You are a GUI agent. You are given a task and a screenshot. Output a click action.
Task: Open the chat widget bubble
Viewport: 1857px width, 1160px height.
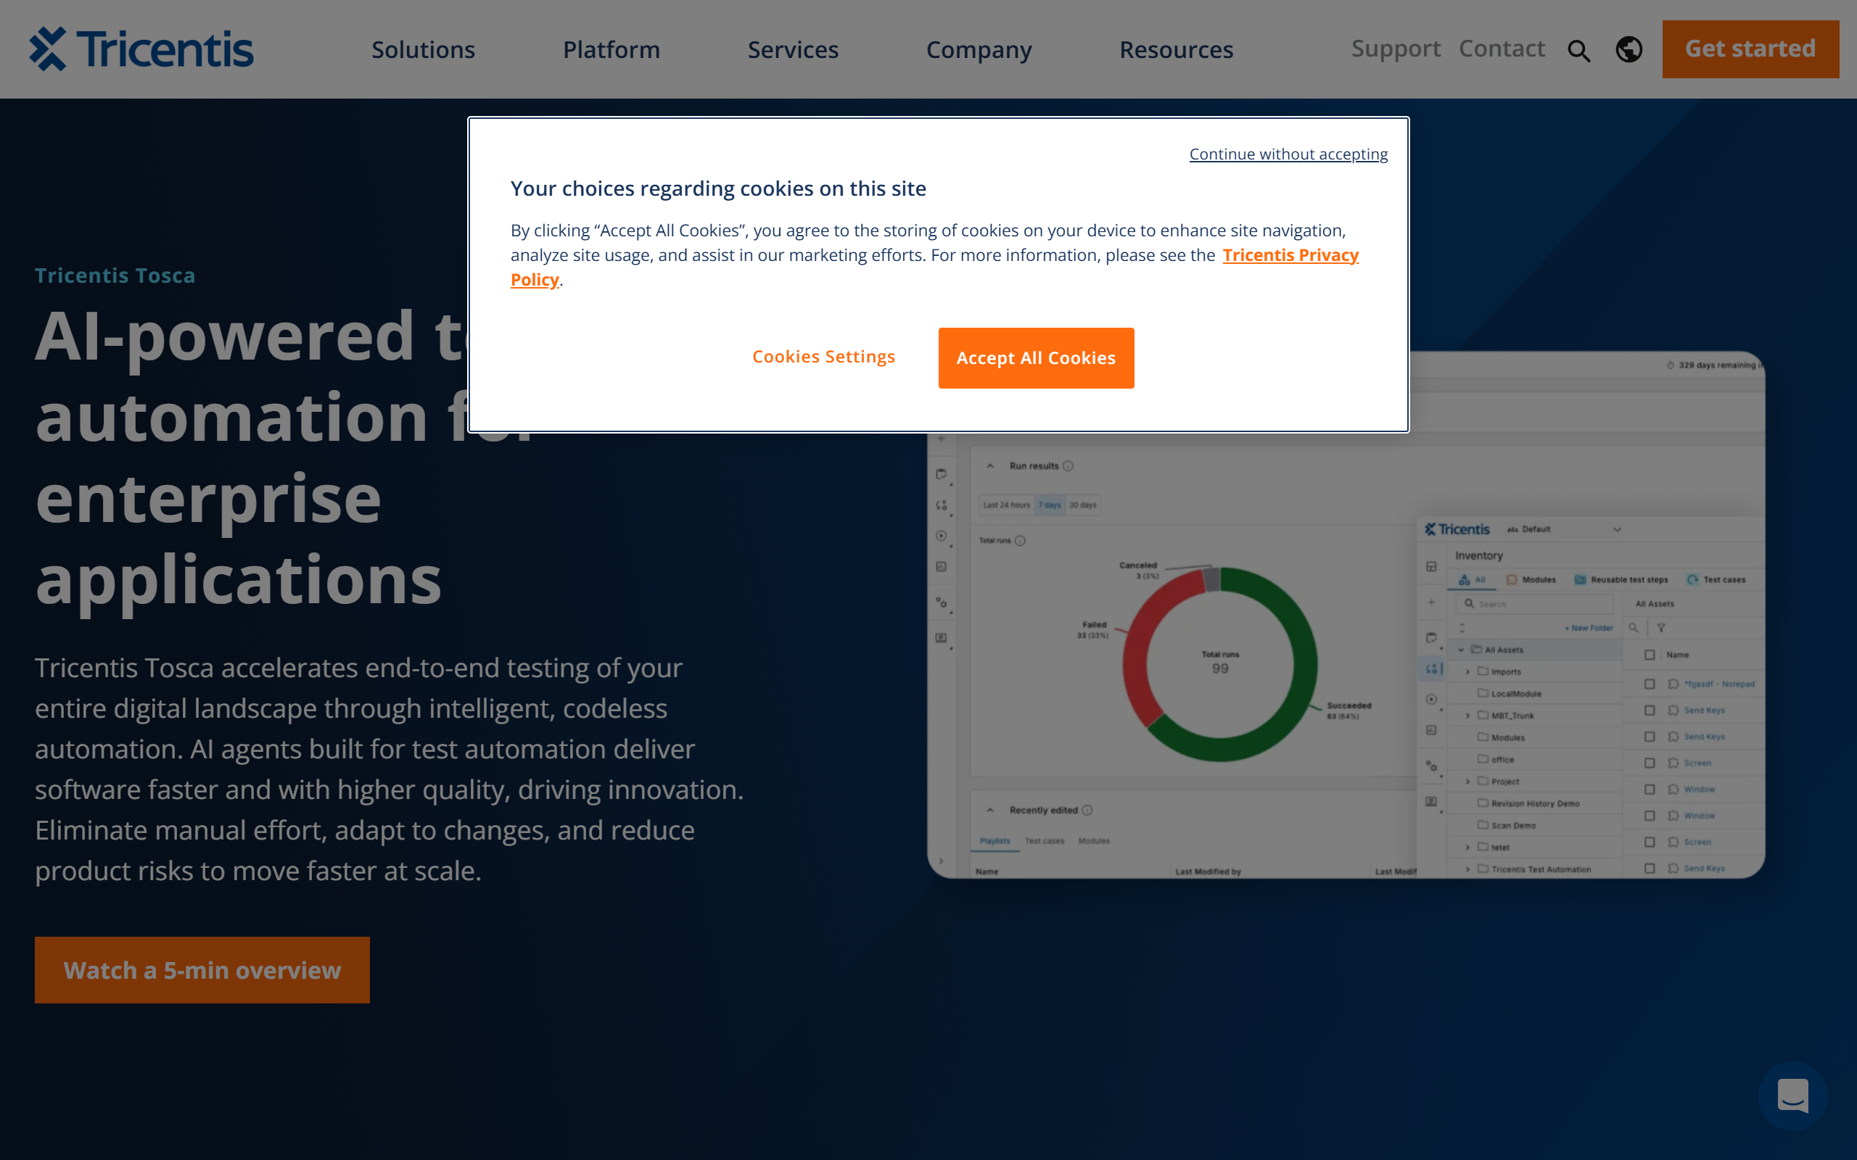1792,1095
